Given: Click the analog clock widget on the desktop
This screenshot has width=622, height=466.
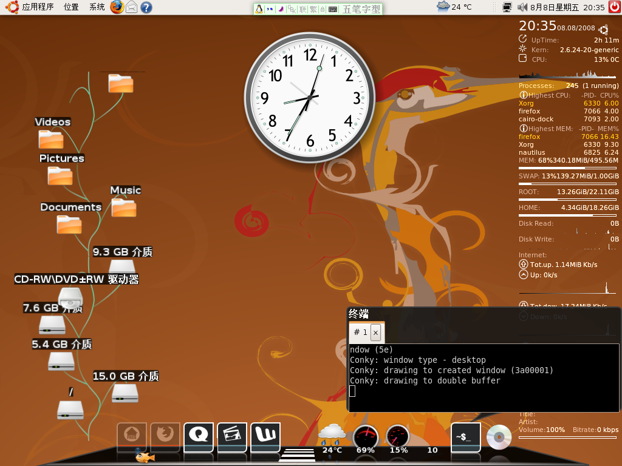Looking at the screenshot, I should click(x=309, y=98).
